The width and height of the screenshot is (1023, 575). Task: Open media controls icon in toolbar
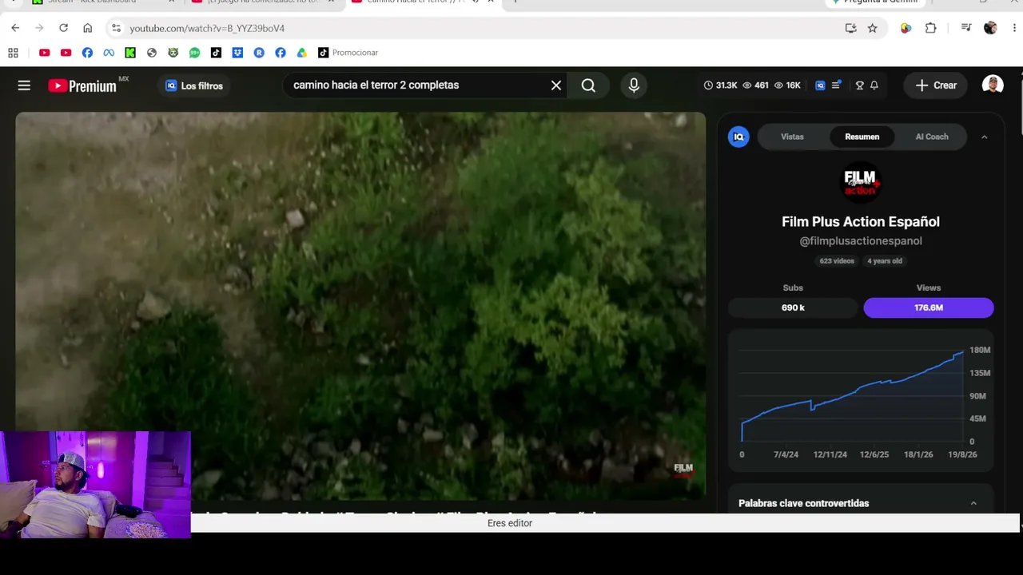966,28
